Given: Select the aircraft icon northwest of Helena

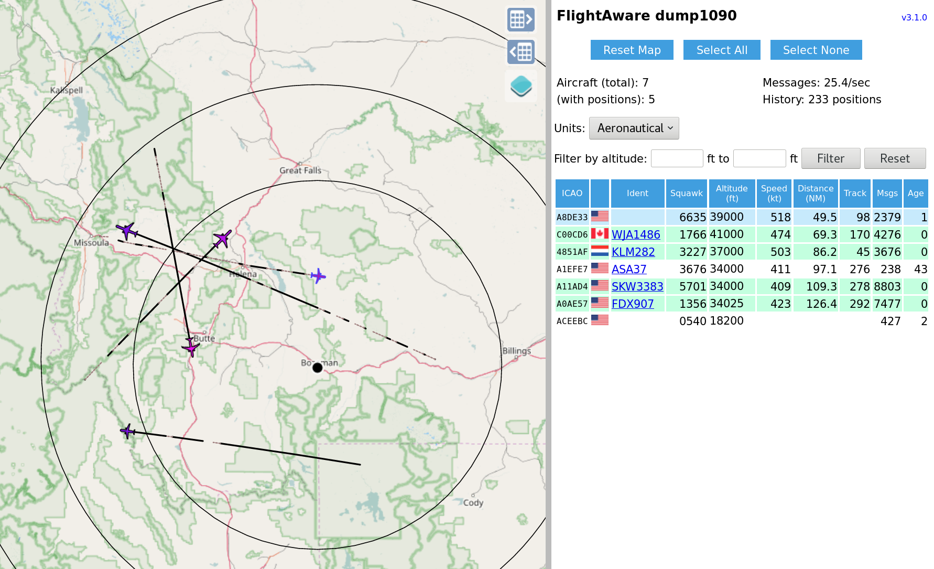Looking at the screenshot, I should (223, 239).
